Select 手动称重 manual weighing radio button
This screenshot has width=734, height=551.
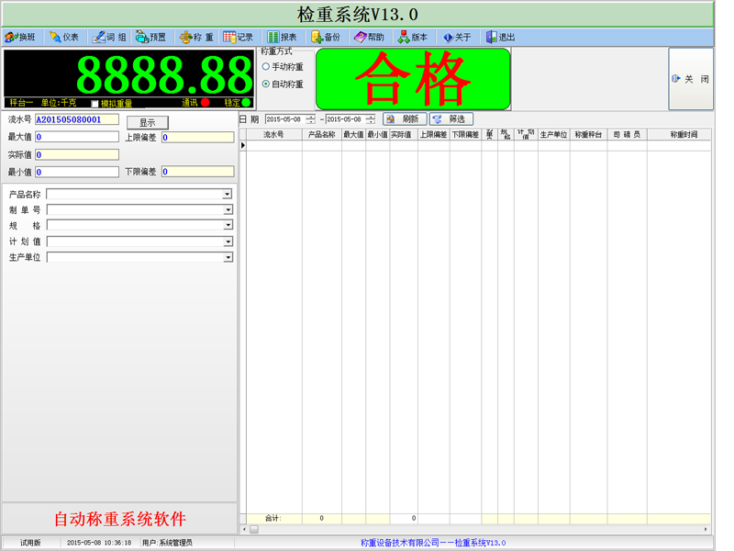(x=266, y=66)
